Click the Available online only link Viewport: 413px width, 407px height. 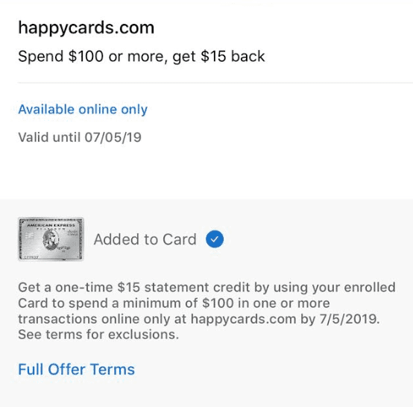pos(83,110)
